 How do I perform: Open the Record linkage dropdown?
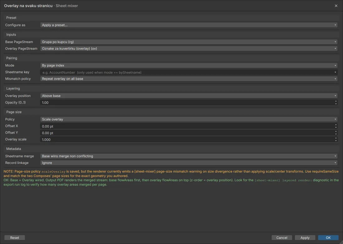pyautogui.click(x=189, y=163)
